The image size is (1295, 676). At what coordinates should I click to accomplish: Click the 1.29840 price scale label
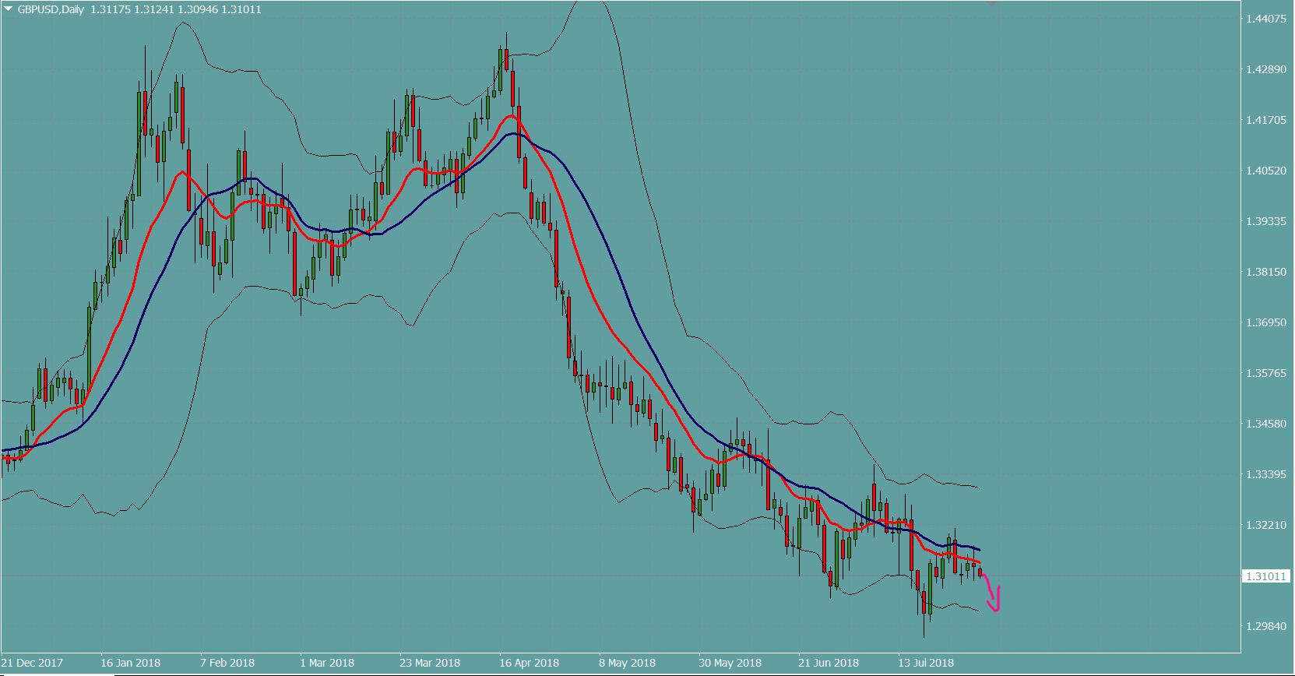click(x=1266, y=626)
